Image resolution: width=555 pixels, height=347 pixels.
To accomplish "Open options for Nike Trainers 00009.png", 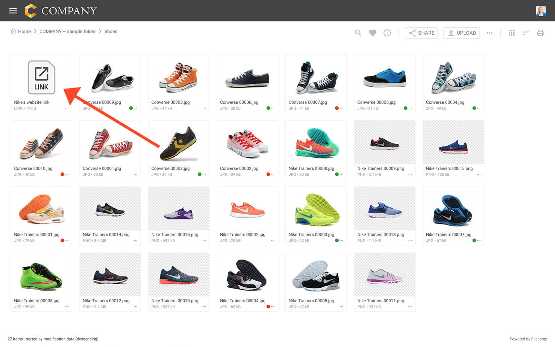I will pos(410,174).
